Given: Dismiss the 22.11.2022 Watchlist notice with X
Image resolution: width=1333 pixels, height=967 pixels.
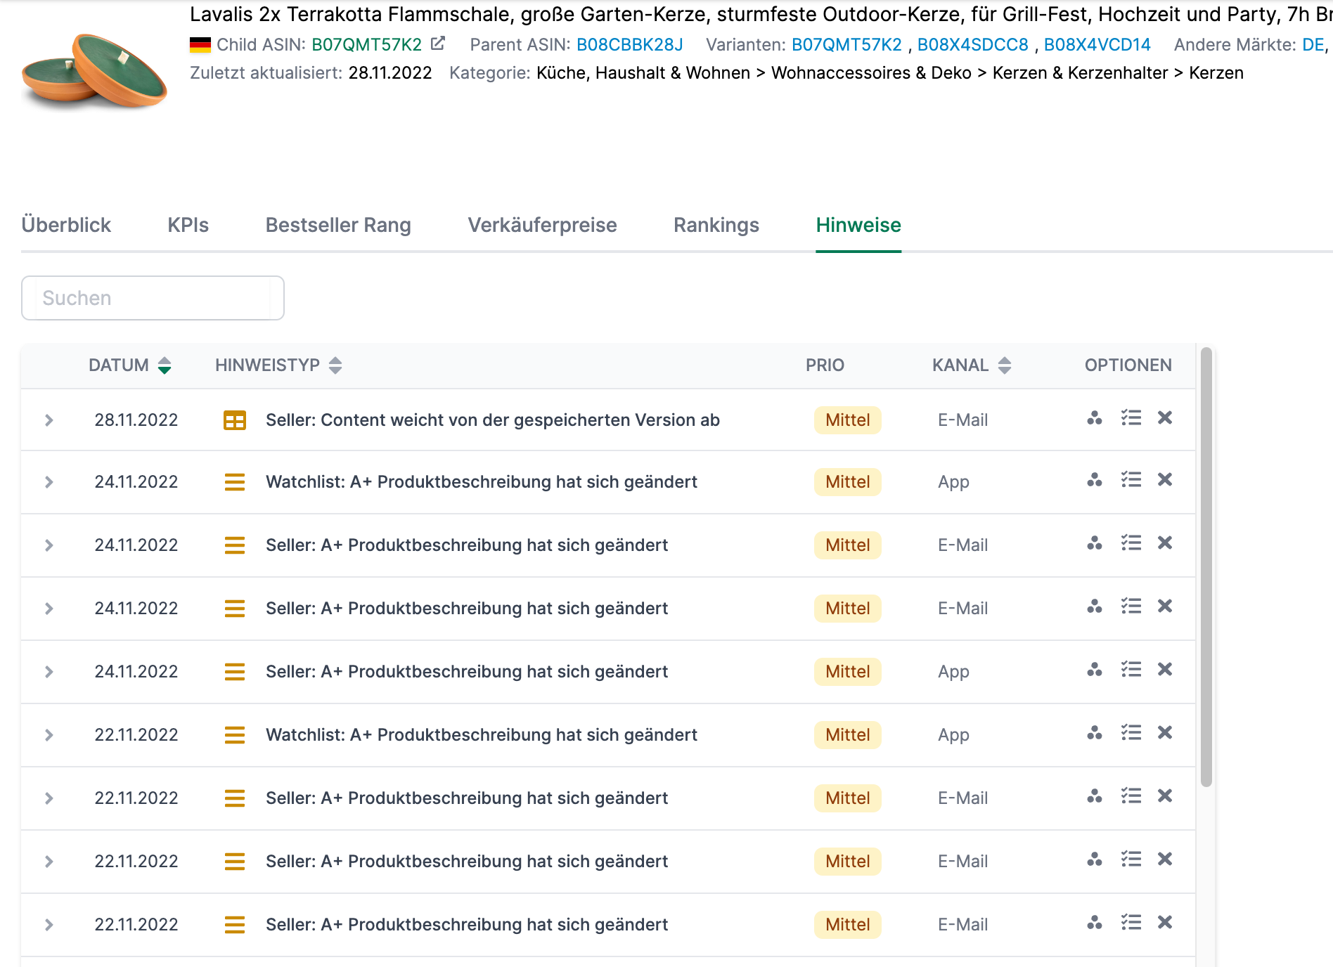Looking at the screenshot, I should click(1165, 733).
